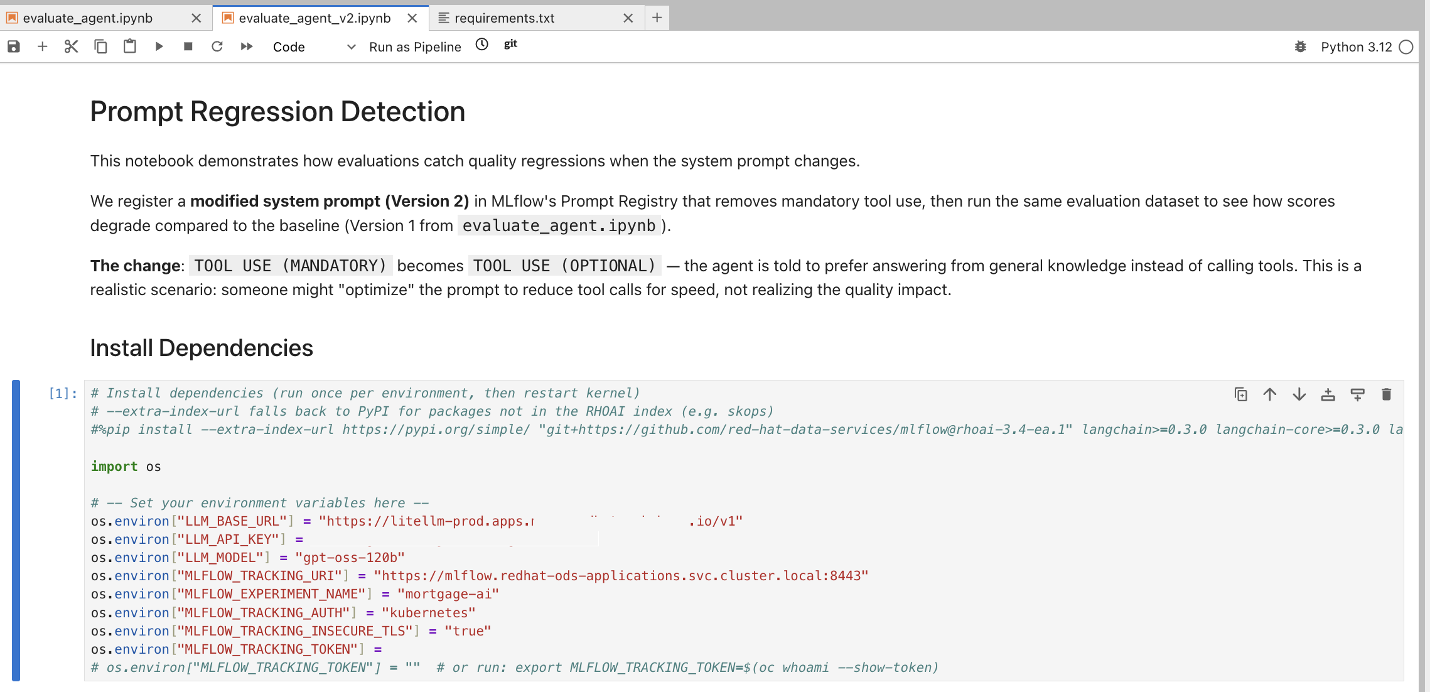Open the git toolbar button
The image size is (1430, 692).
[x=510, y=44]
